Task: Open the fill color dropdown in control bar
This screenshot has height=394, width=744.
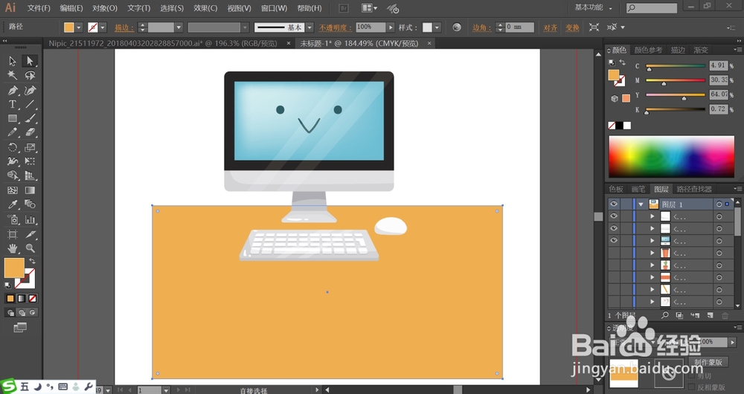Action: point(79,28)
